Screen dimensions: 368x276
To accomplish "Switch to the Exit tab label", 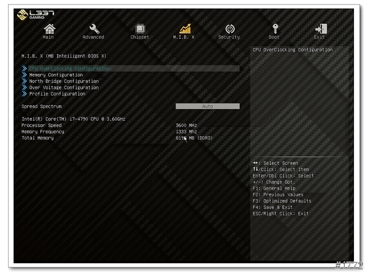I will point(319,37).
